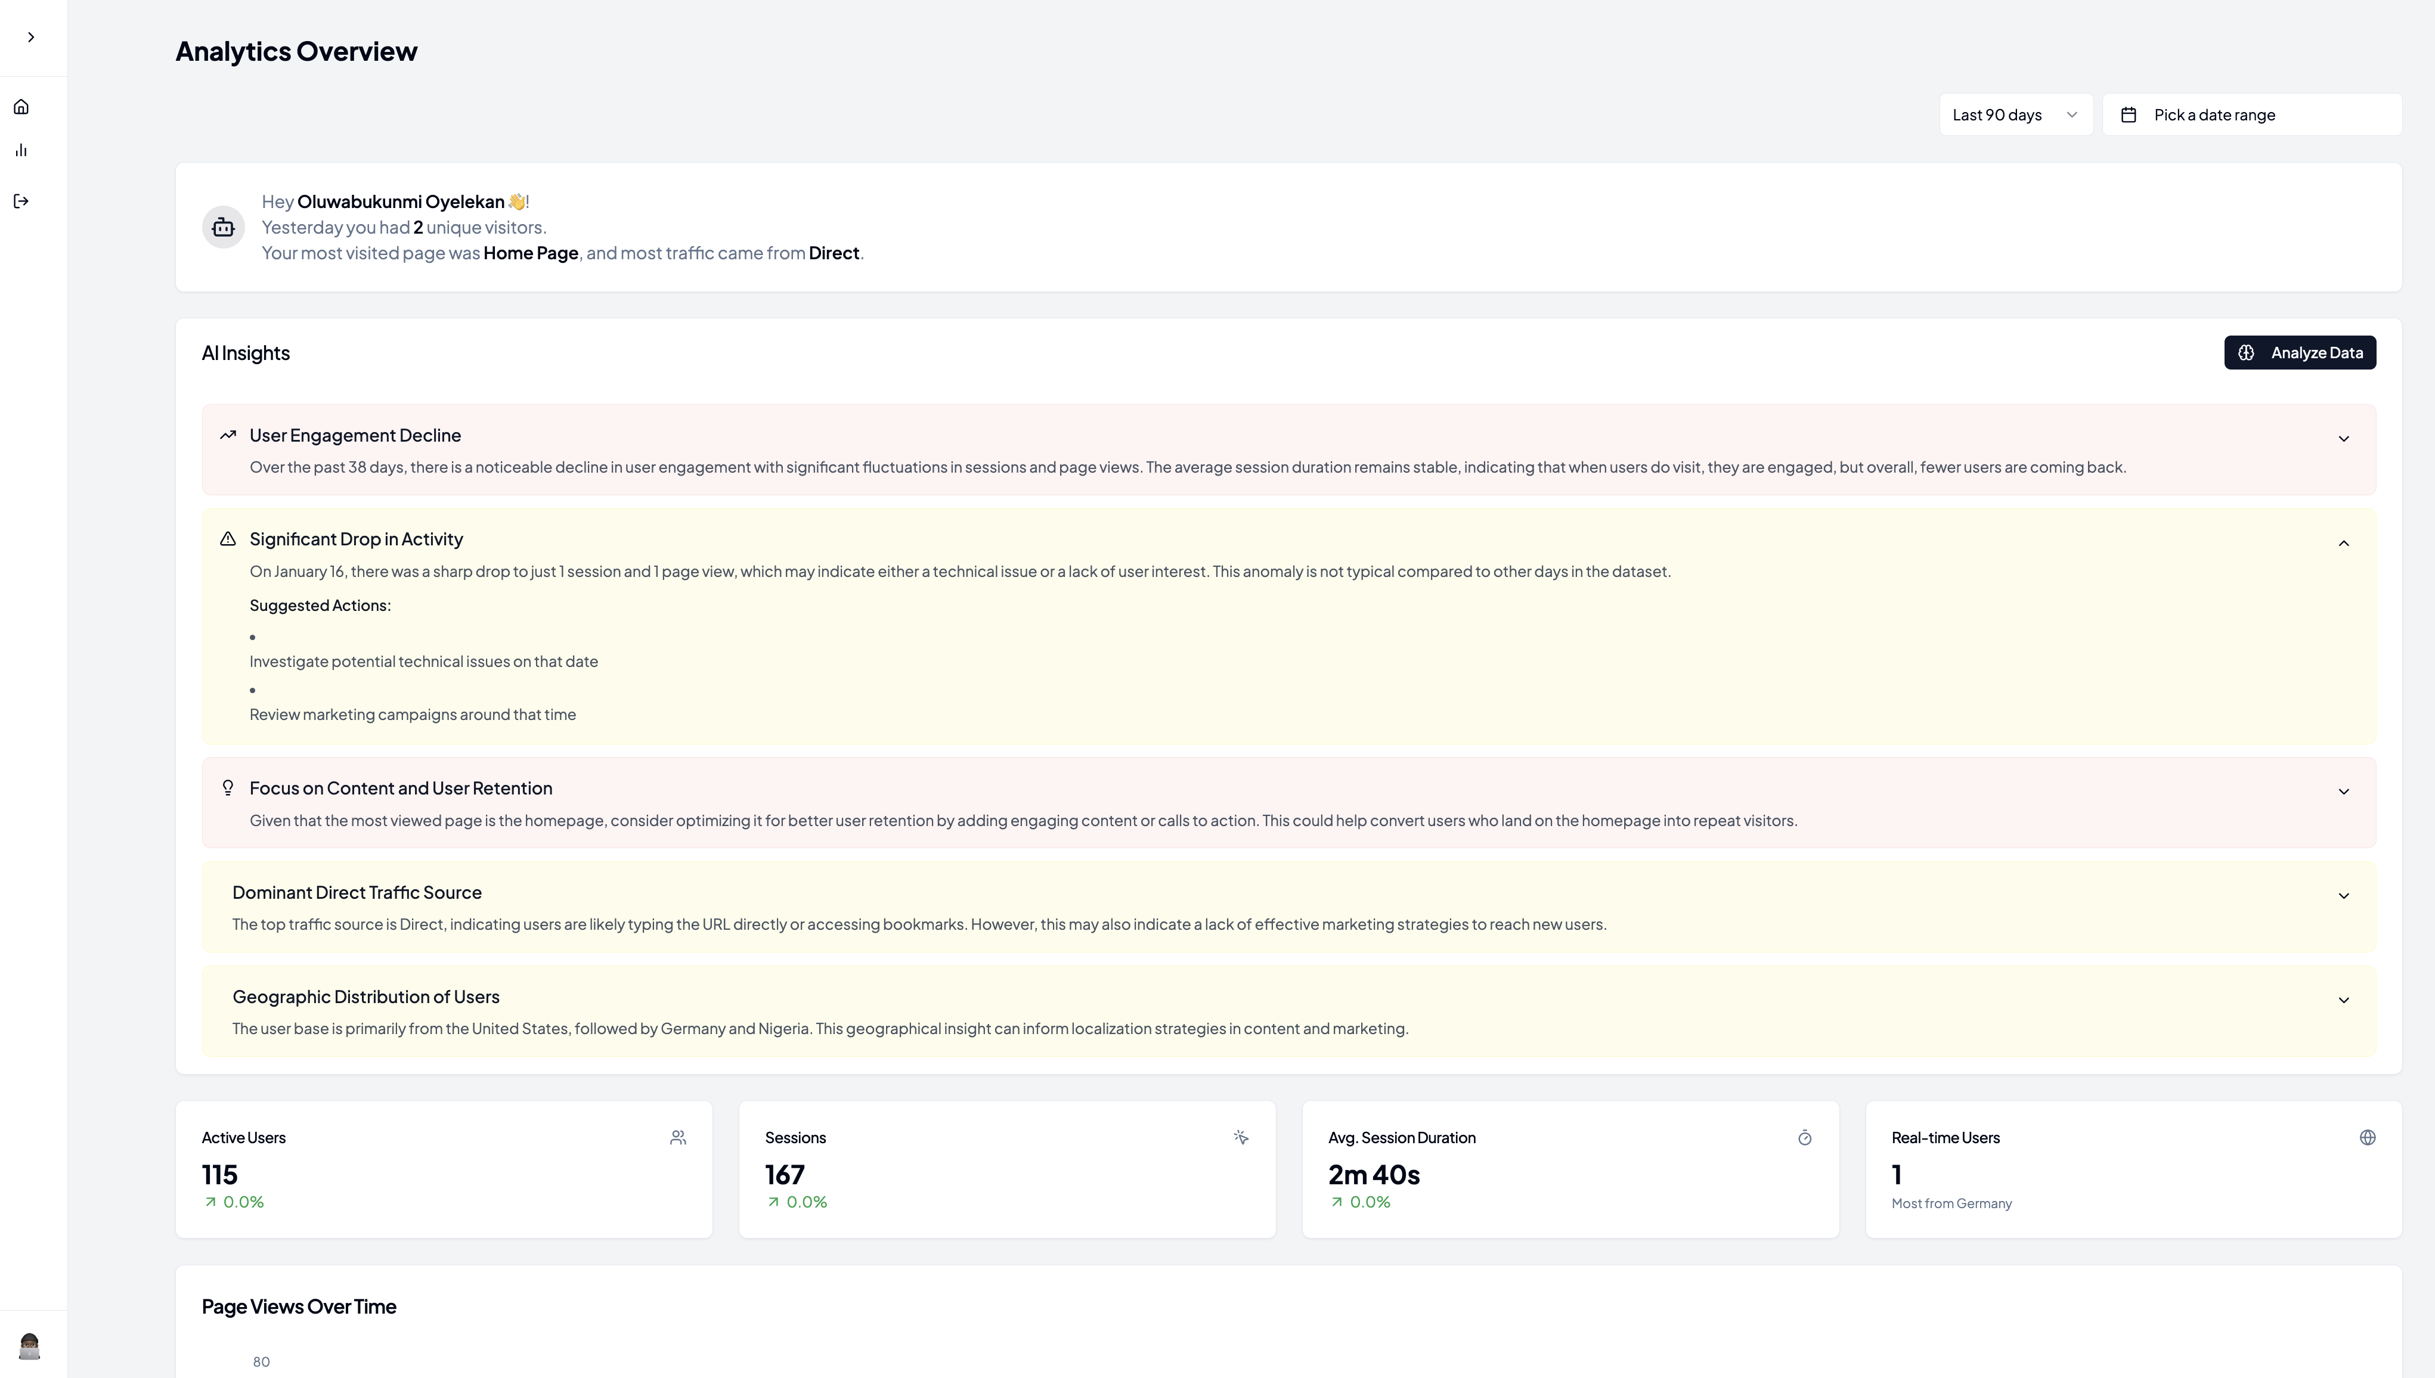The height and width of the screenshot is (1378, 2435).
Task: Open the Last 90 days dropdown
Action: tap(2015, 114)
